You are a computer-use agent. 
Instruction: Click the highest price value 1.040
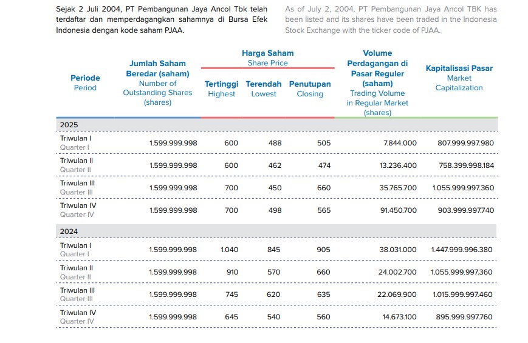coord(229,250)
